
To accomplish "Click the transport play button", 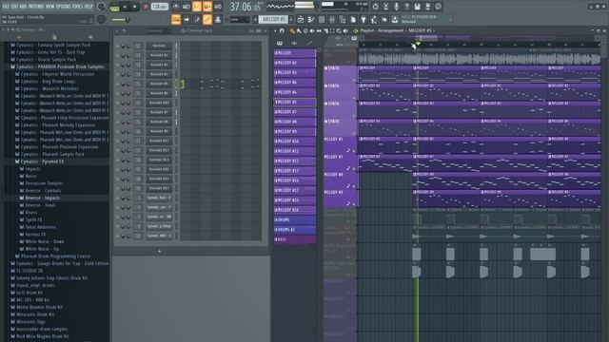I will tap(125, 7).
